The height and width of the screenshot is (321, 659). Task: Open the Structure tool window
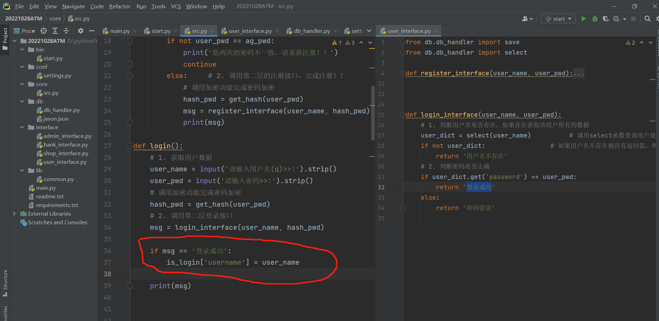(5, 283)
